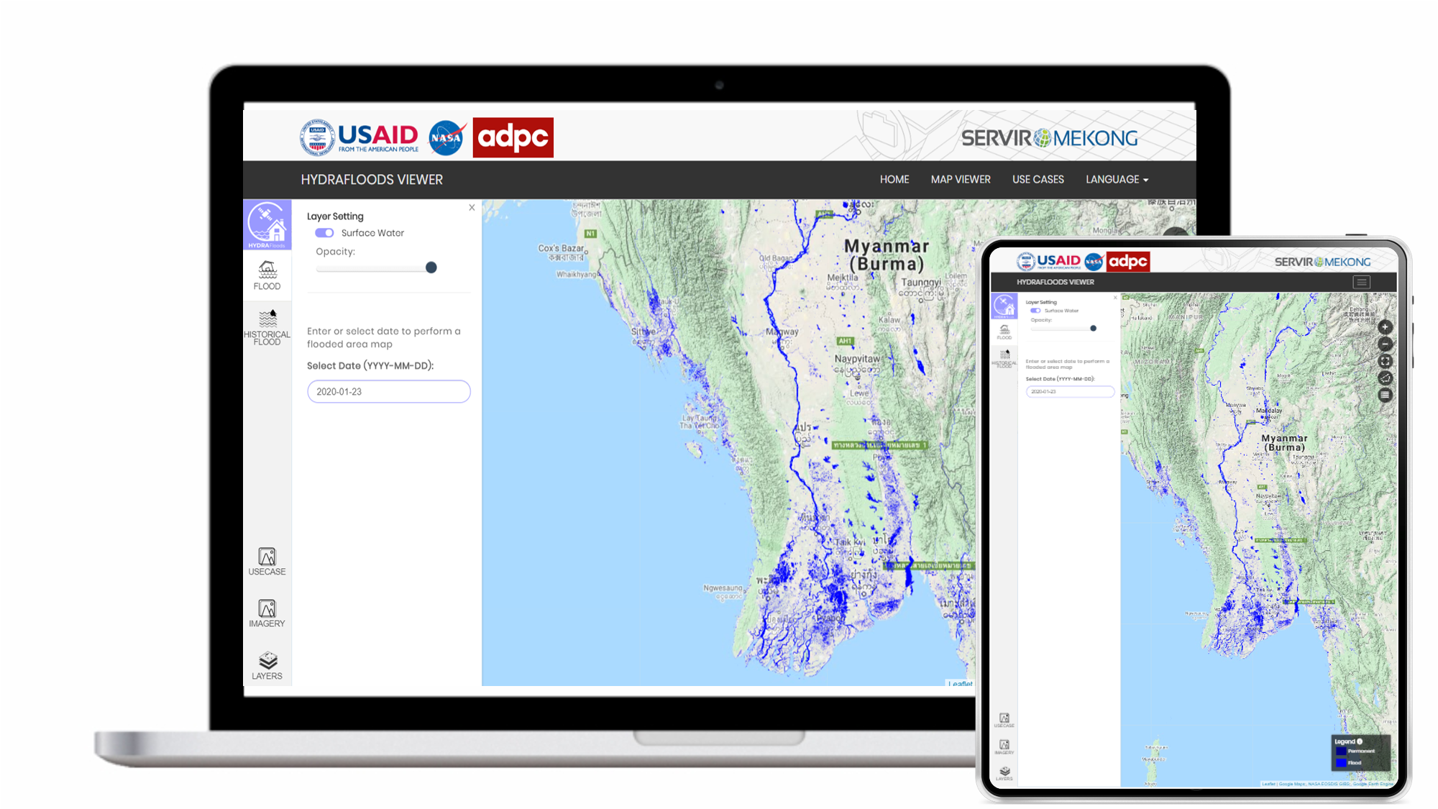The width and height of the screenshot is (1438, 809).
Task: Open the IMAGERY panel in laptop sidebar
Action: coord(267,613)
